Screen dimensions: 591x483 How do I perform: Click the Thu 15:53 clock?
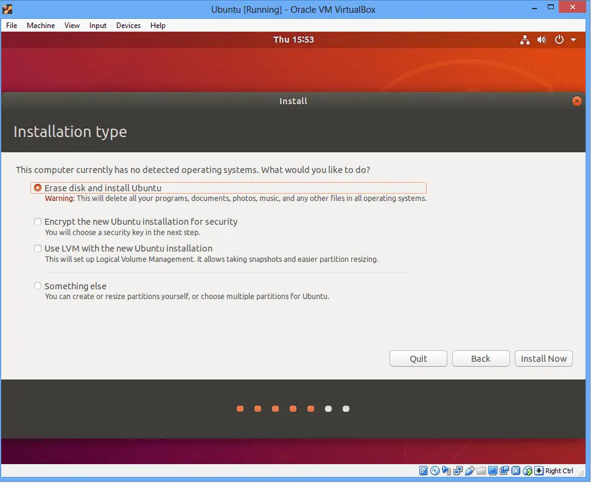point(293,40)
